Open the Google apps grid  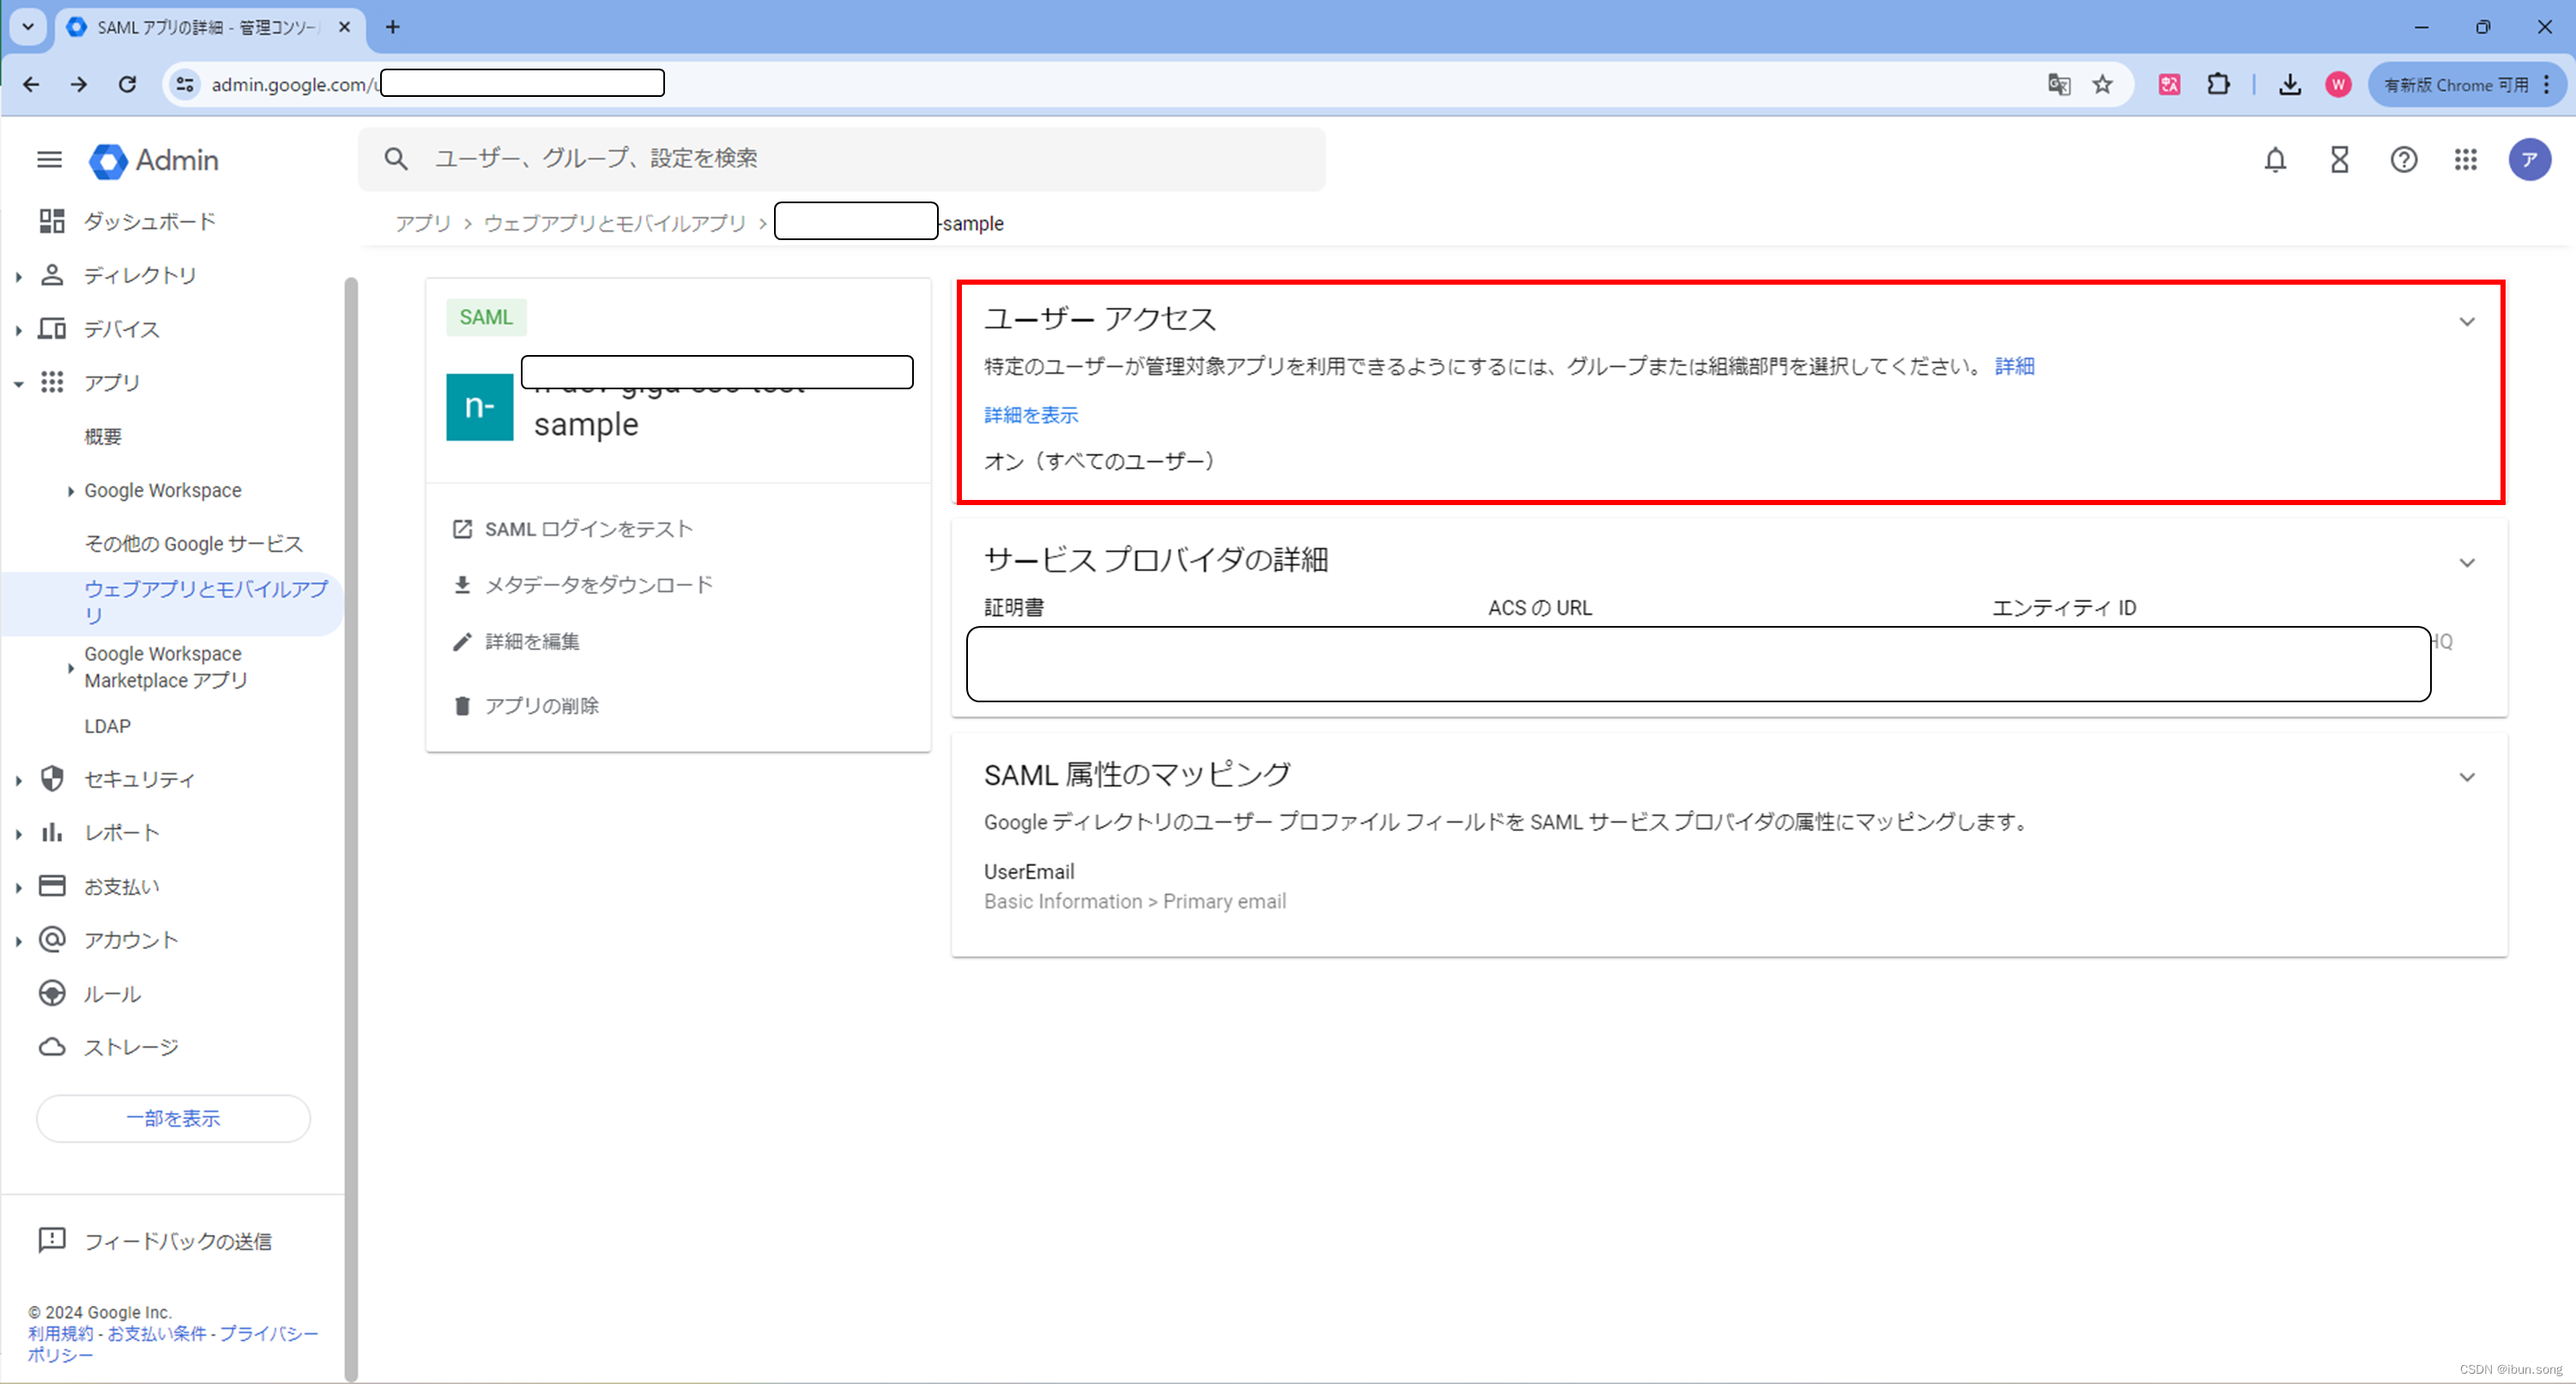(2466, 159)
